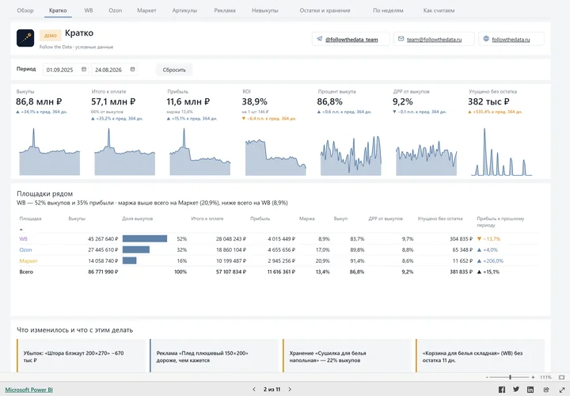Click the 38,9% ROI value

click(x=254, y=101)
